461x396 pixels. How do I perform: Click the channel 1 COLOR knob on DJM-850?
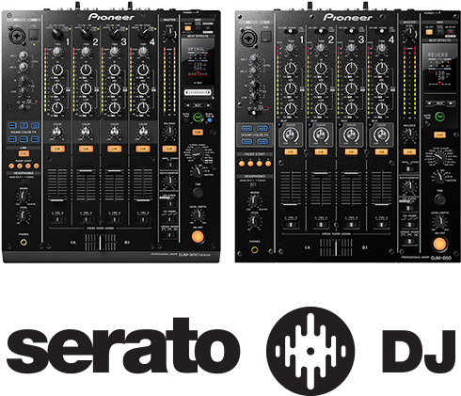pos(291,135)
